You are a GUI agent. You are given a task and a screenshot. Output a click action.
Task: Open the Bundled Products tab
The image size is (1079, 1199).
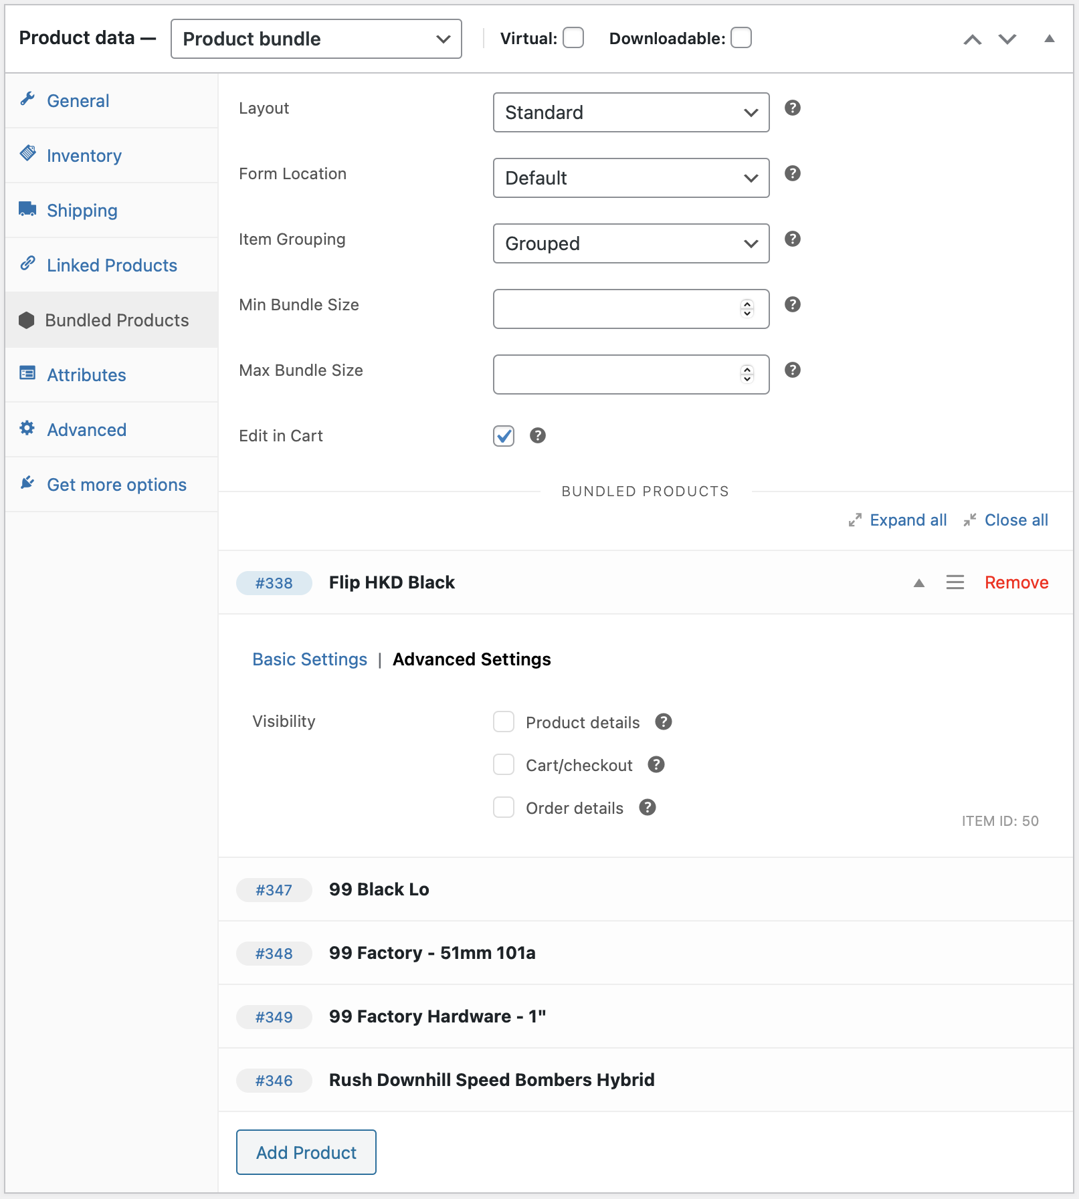pos(117,320)
